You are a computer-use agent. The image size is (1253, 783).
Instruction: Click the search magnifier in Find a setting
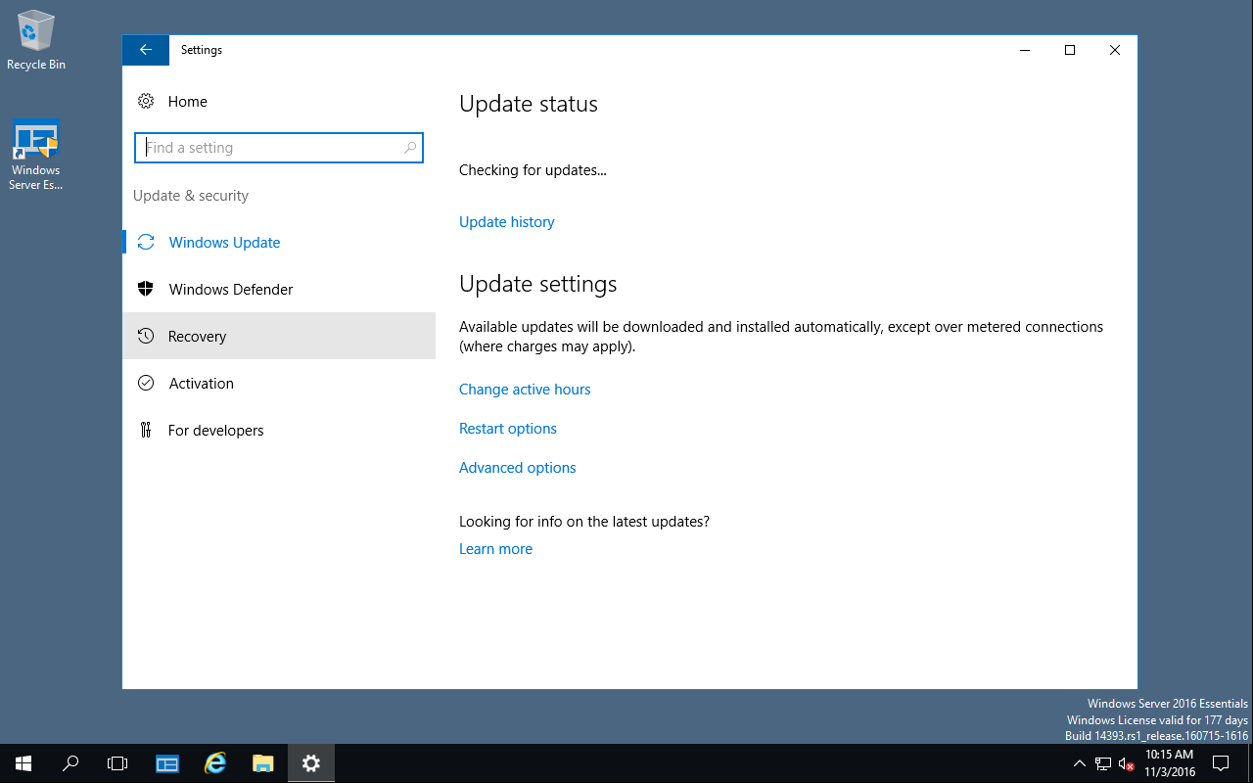[x=410, y=148]
